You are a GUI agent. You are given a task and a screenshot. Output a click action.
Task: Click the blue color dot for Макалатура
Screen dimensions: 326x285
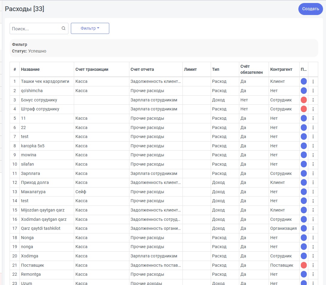(304, 192)
